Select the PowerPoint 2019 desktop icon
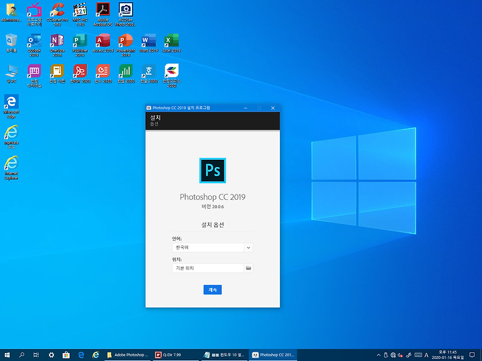The width and height of the screenshot is (482, 361). (x=126, y=45)
